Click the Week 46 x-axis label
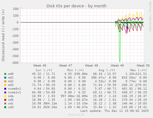The height and width of the screenshot is (118, 153). coord(40,66)
